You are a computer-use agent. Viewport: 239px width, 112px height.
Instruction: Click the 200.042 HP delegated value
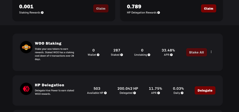(x=128, y=88)
